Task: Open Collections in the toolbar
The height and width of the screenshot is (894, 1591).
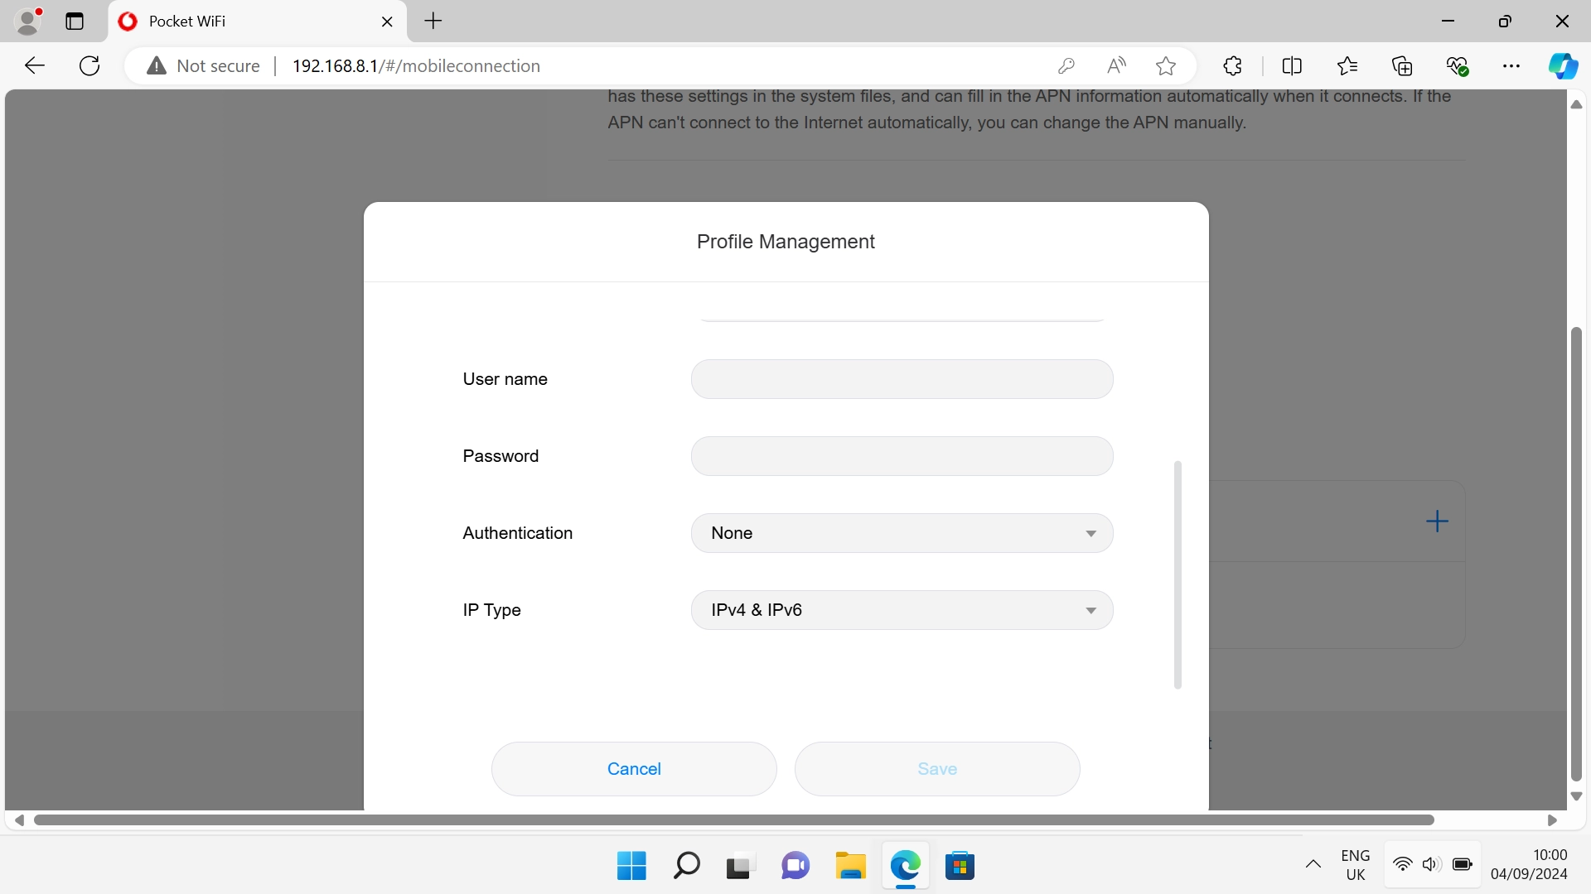Action: (1403, 65)
